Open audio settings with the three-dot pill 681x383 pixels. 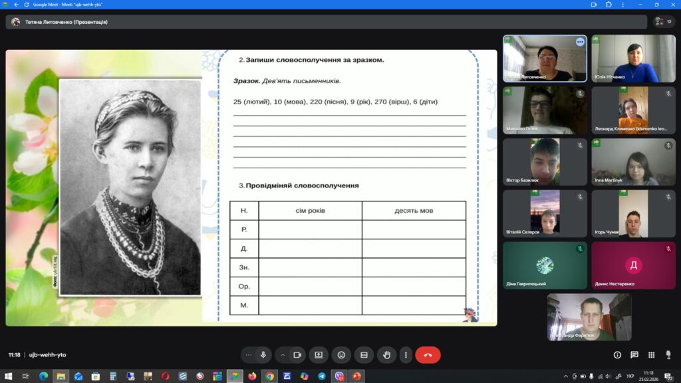pos(249,355)
